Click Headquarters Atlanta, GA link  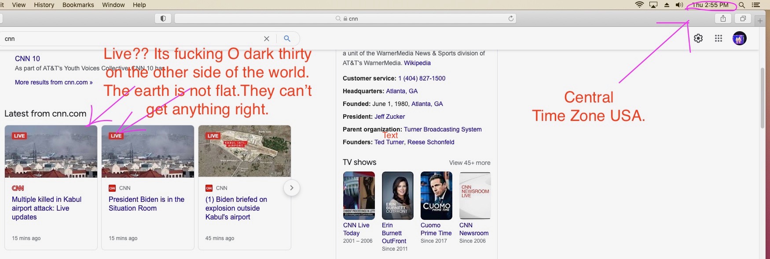[x=402, y=91]
